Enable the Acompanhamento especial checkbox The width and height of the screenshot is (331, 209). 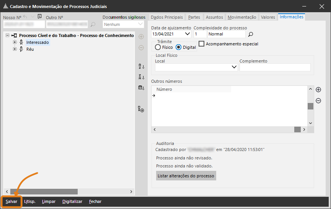pos(202,44)
